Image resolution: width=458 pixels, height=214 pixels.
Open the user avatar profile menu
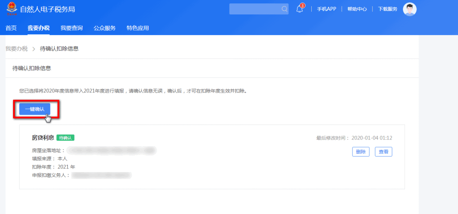(x=410, y=9)
